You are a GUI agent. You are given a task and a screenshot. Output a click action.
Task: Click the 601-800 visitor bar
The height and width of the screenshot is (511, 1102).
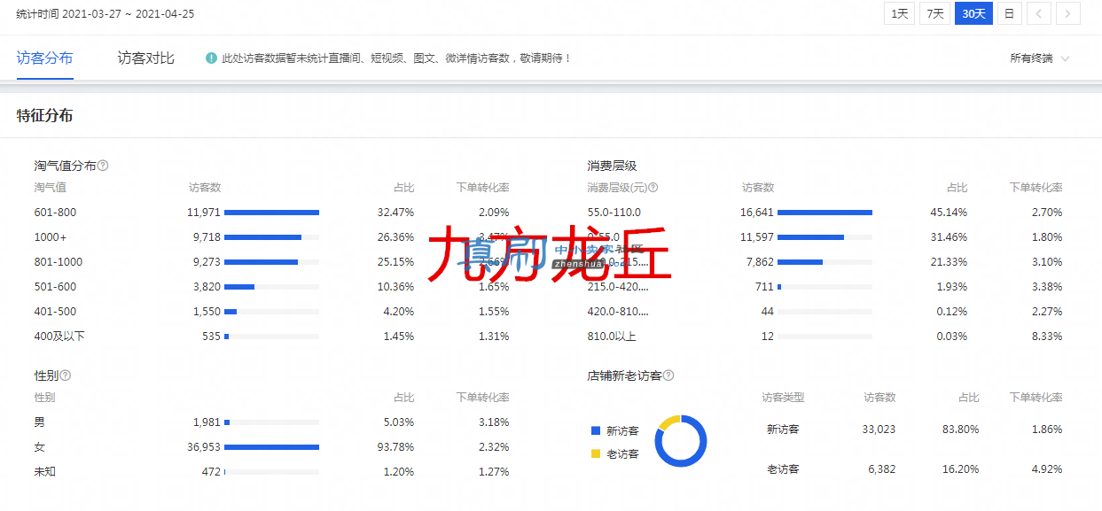pos(271,213)
